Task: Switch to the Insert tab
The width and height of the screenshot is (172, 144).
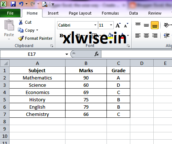Action: [x=53, y=13]
